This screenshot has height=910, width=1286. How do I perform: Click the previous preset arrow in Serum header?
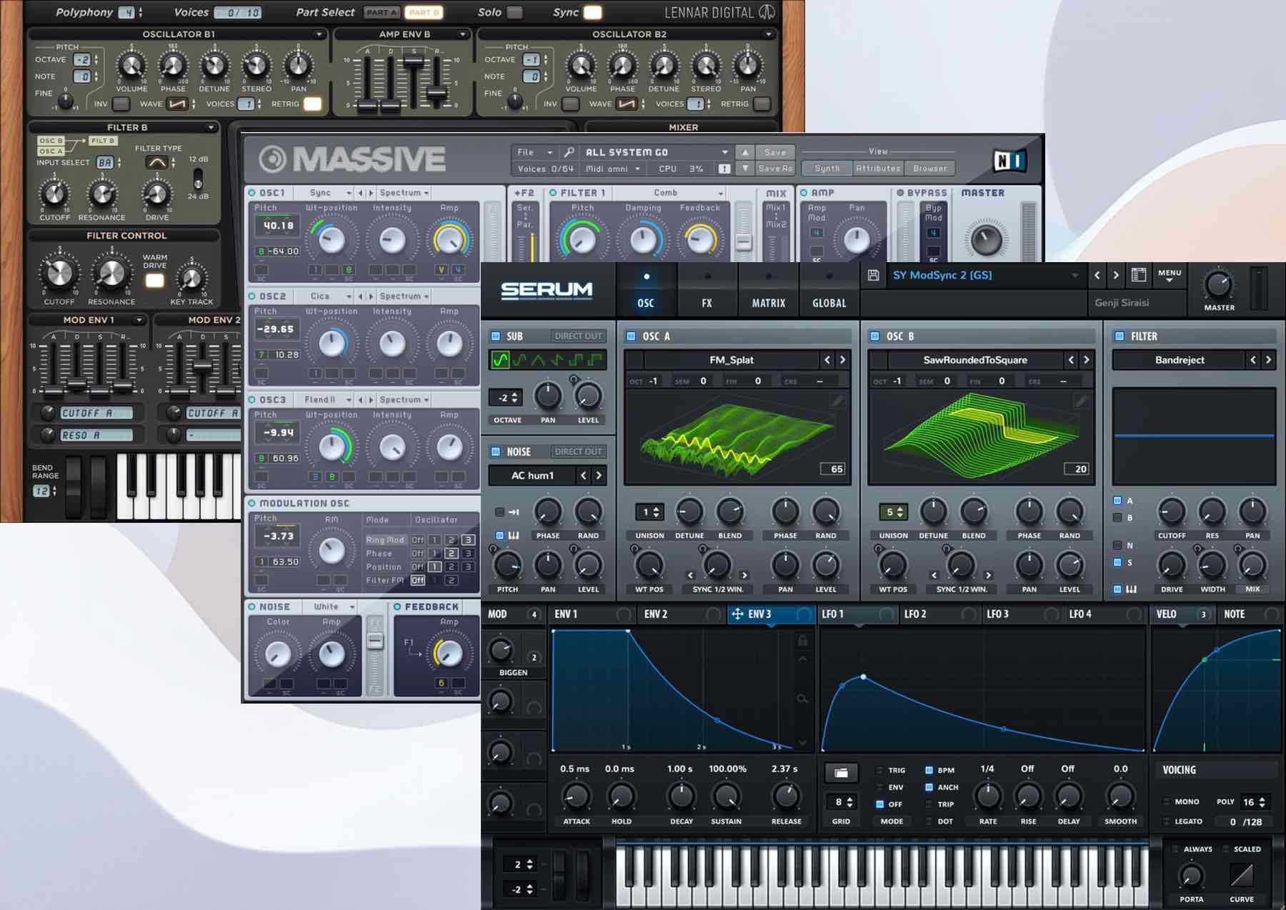coord(1097,276)
